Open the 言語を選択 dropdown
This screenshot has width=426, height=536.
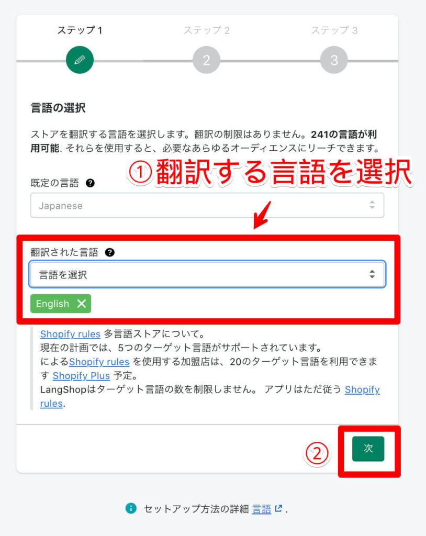207,274
